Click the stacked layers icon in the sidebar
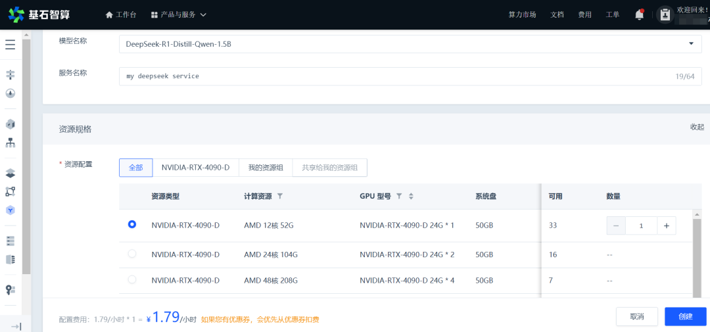The height and width of the screenshot is (332, 710). tap(10, 173)
